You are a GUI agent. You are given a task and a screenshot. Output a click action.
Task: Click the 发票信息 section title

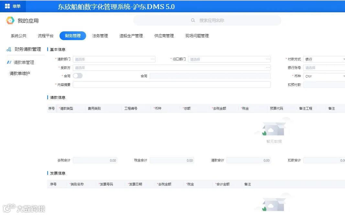click(58, 173)
